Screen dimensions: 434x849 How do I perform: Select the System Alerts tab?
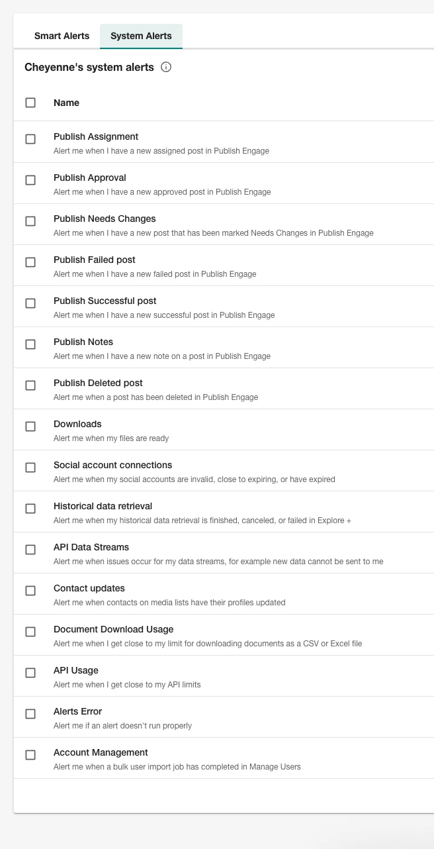(141, 36)
